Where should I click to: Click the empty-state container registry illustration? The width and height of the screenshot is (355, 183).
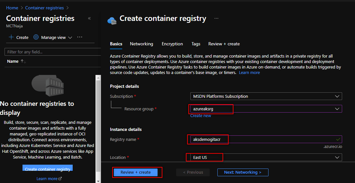pos(48,86)
